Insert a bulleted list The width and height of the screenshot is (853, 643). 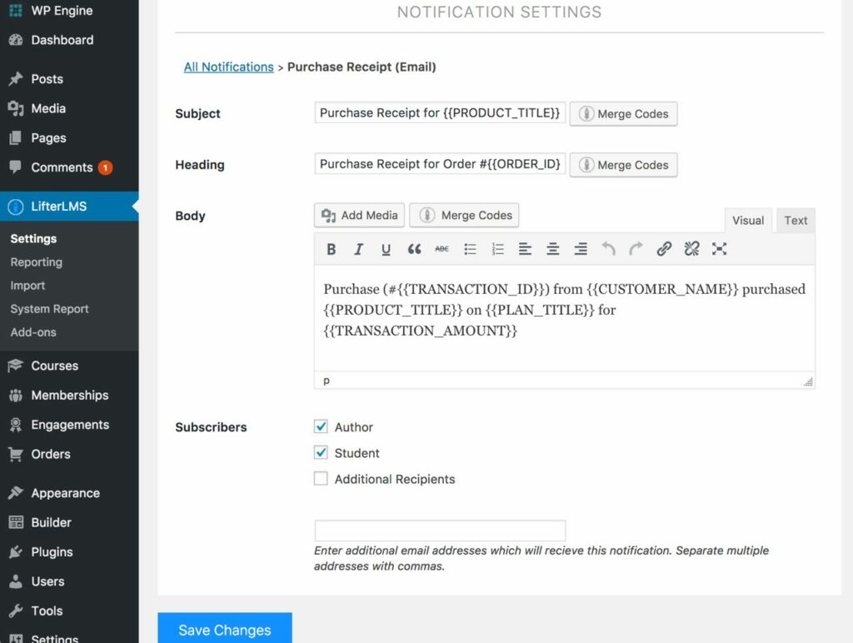(x=470, y=249)
